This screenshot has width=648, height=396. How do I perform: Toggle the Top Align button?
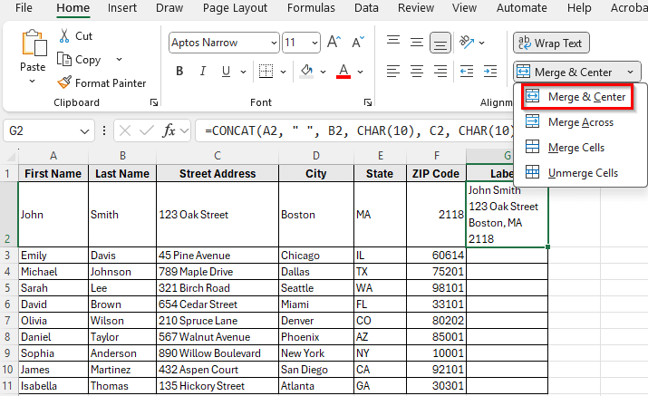click(392, 42)
